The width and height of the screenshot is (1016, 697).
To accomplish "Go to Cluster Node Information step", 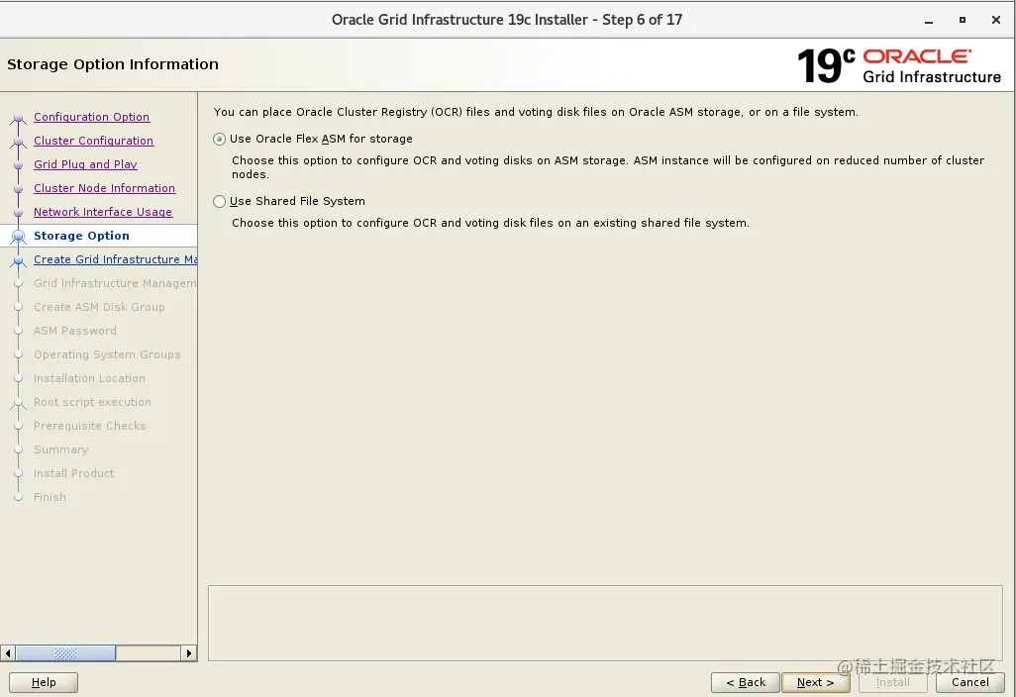I will click(104, 188).
